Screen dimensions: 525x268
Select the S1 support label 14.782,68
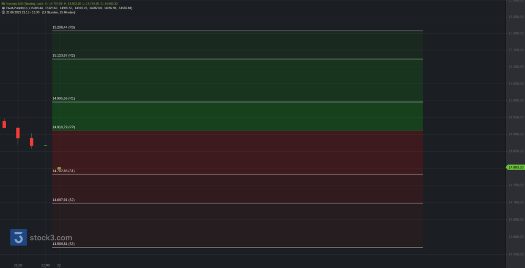pos(64,171)
